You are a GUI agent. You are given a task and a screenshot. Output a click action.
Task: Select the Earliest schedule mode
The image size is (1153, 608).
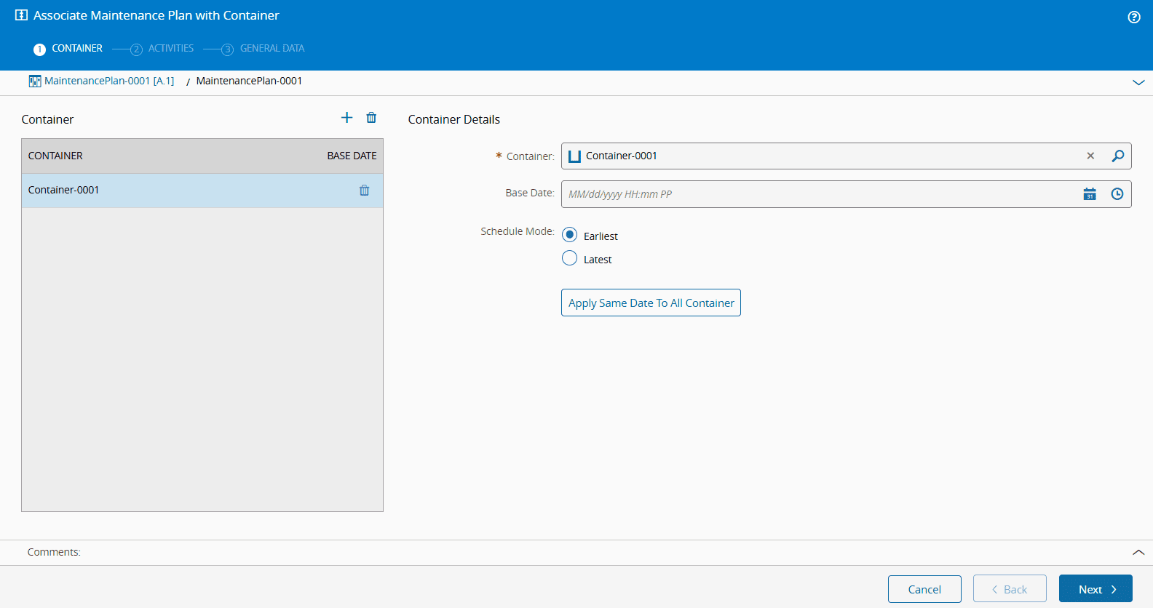pyautogui.click(x=569, y=235)
